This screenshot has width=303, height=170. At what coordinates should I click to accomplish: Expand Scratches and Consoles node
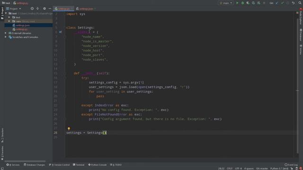click(x=6, y=37)
